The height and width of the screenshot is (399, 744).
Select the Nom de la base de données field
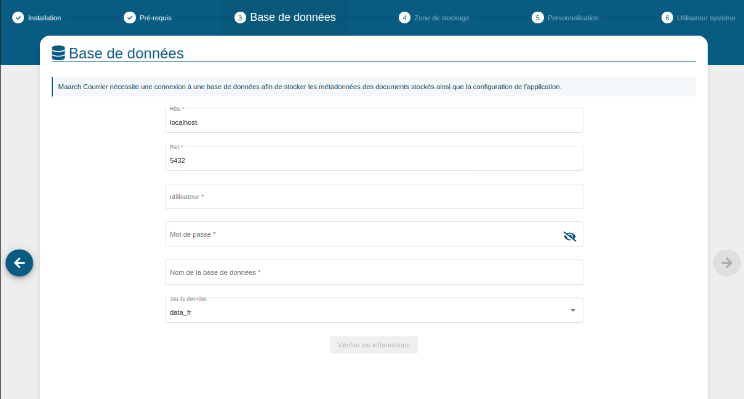pyautogui.click(x=374, y=272)
